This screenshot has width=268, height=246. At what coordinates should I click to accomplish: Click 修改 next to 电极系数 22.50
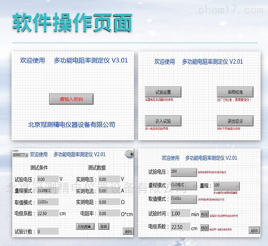tap(204, 228)
